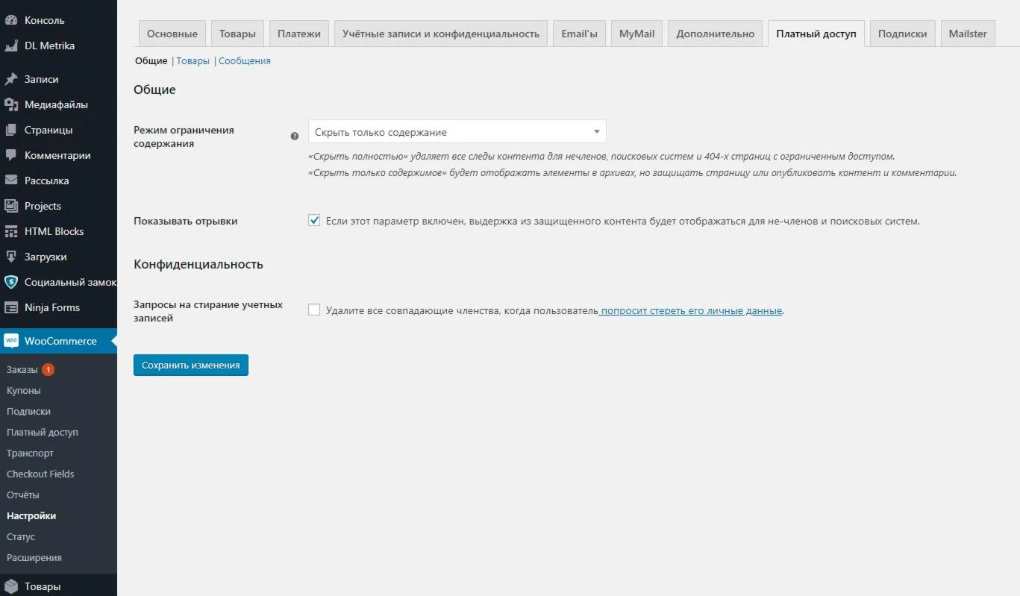The height and width of the screenshot is (596, 1020).
Task: Open the Скрыть только содержание dropdown
Action: pos(457,132)
